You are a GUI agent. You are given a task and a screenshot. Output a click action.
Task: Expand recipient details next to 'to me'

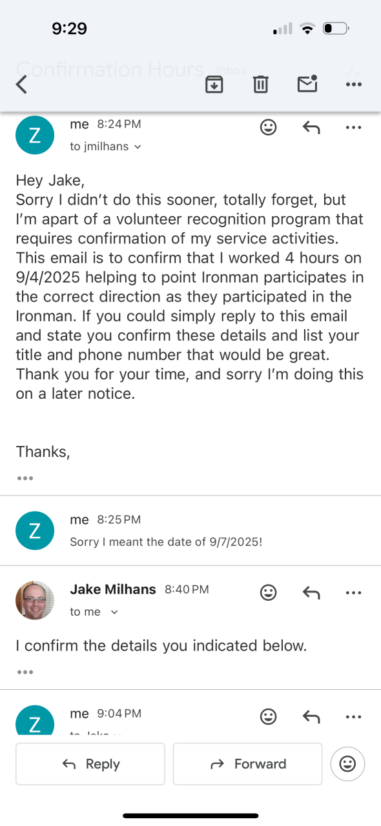click(114, 612)
